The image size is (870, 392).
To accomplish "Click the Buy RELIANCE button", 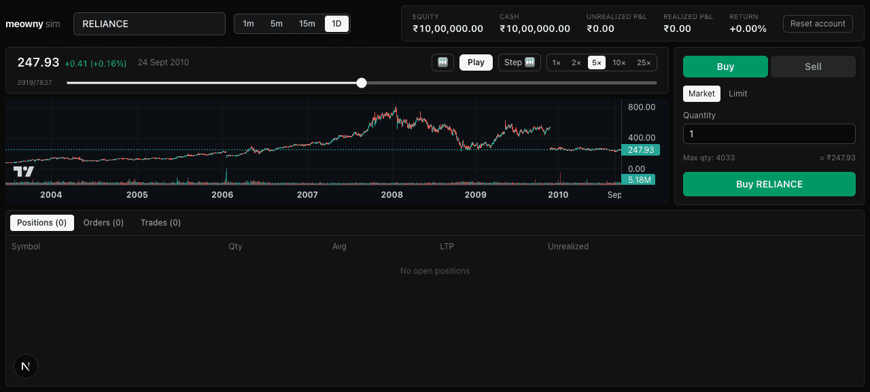I will [769, 184].
